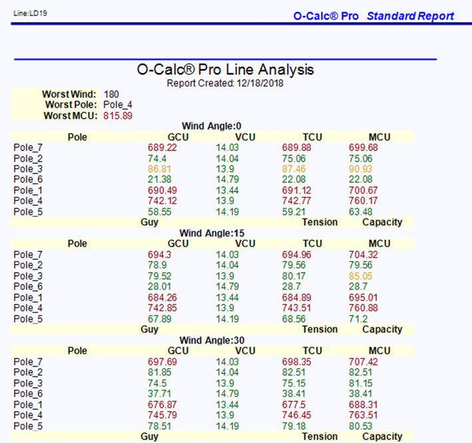
Task: Click GCU value 21.38
Action: [159, 179]
